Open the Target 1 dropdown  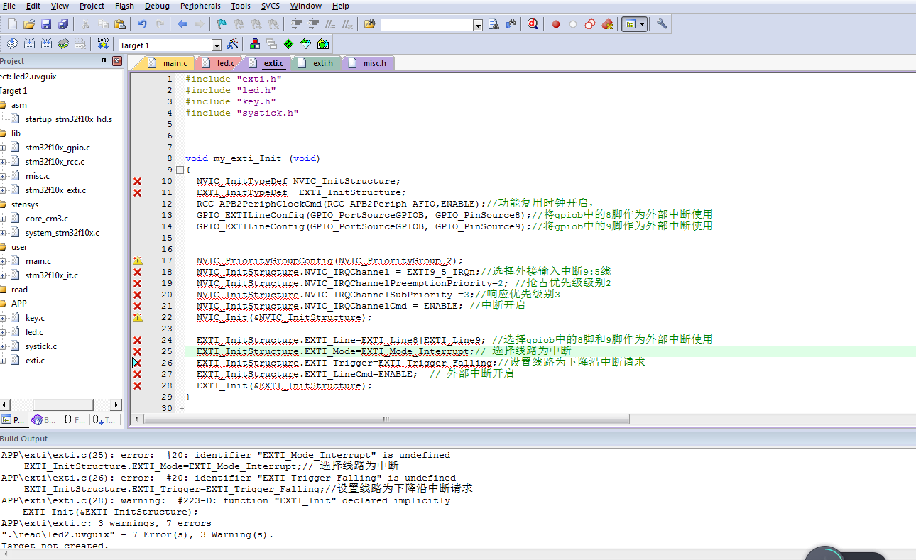point(217,45)
